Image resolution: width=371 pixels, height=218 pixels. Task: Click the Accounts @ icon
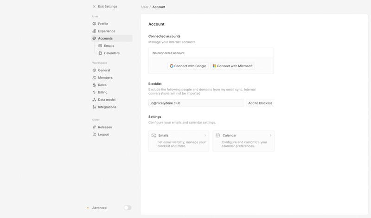pos(94,38)
